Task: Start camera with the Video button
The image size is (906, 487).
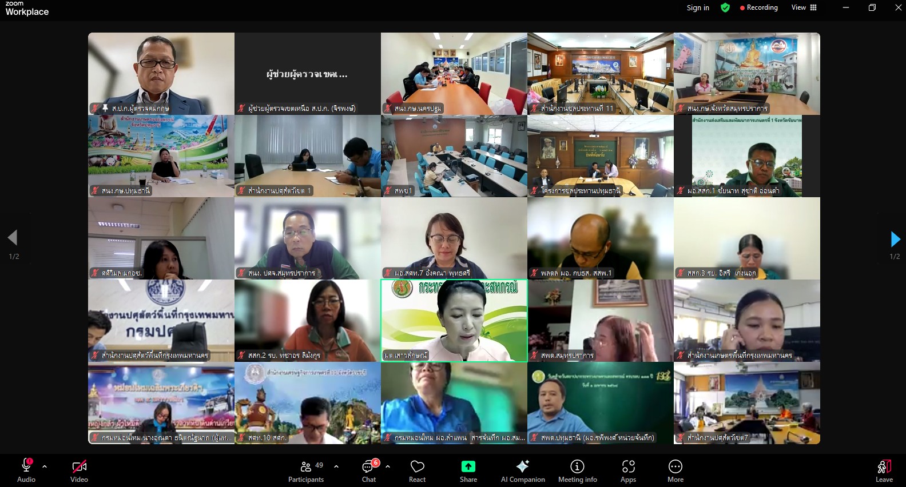Action: 79,470
